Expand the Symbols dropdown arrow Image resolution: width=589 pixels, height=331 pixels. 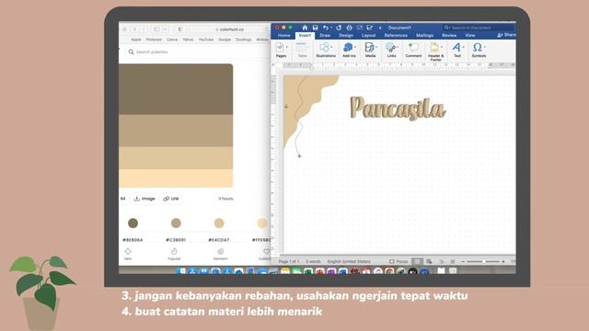pos(485,47)
